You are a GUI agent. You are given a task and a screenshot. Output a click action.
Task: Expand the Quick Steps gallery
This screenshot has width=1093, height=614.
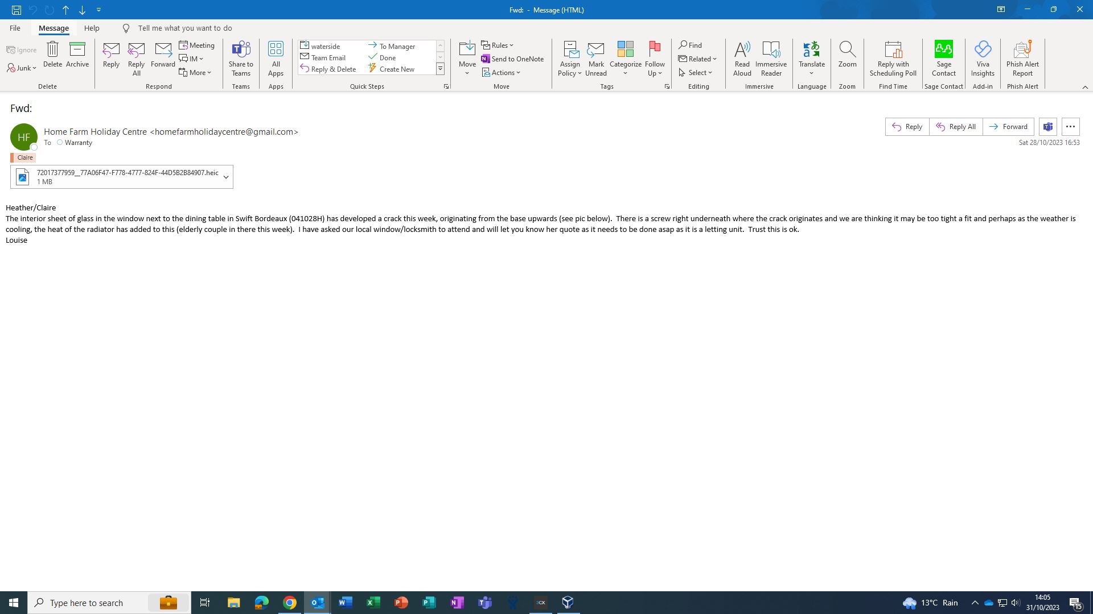tap(440, 69)
